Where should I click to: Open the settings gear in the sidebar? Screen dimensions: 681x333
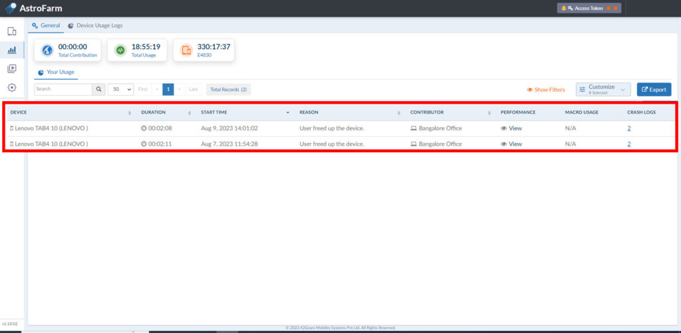(12, 87)
